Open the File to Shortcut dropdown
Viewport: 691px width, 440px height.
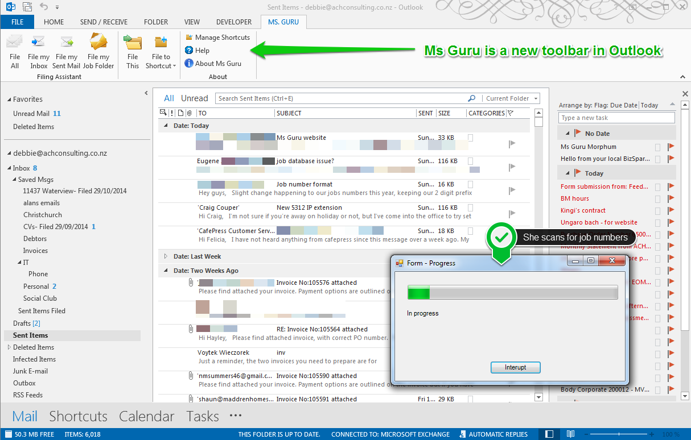(161, 65)
